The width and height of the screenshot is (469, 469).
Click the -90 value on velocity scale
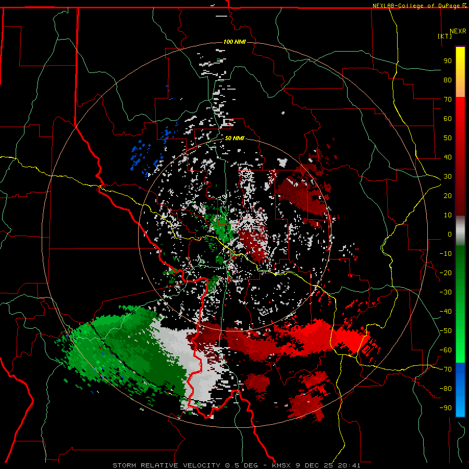pos(446,408)
